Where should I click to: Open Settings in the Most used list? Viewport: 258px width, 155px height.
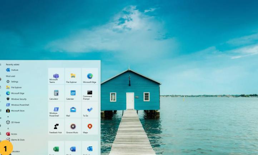12,82
